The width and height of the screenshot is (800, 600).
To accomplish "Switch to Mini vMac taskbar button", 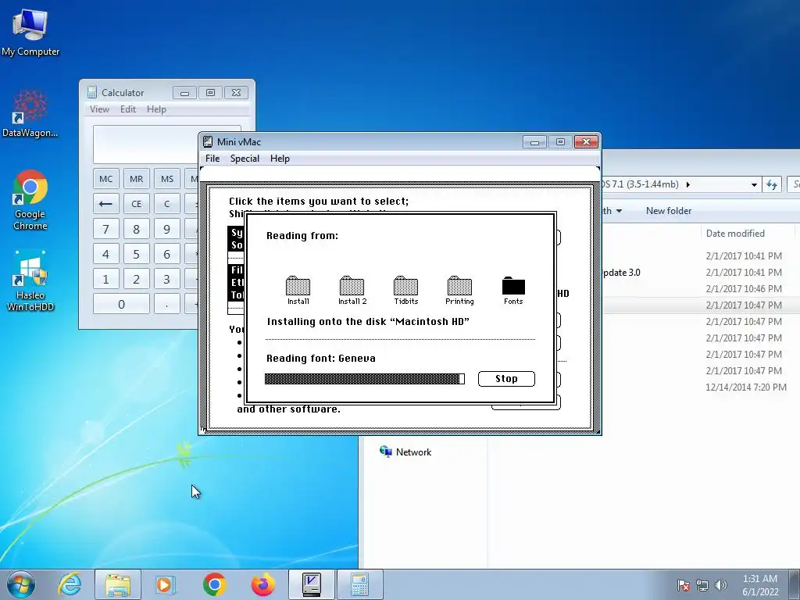I will [x=311, y=584].
